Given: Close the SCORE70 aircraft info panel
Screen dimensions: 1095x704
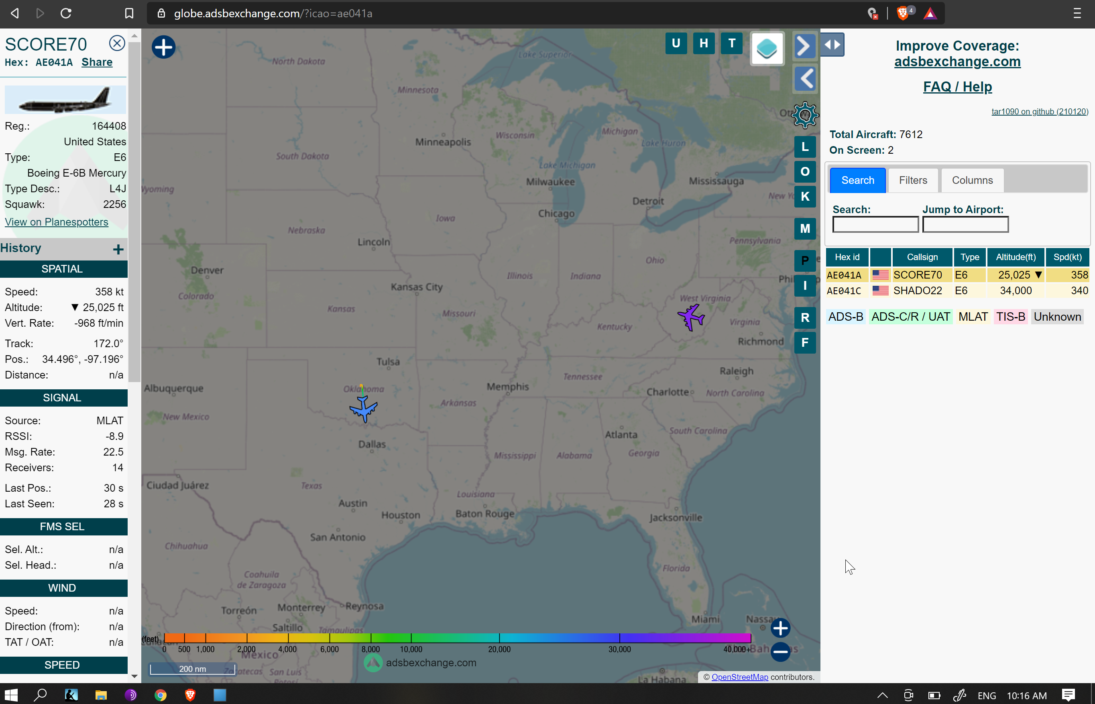Looking at the screenshot, I should pos(116,43).
